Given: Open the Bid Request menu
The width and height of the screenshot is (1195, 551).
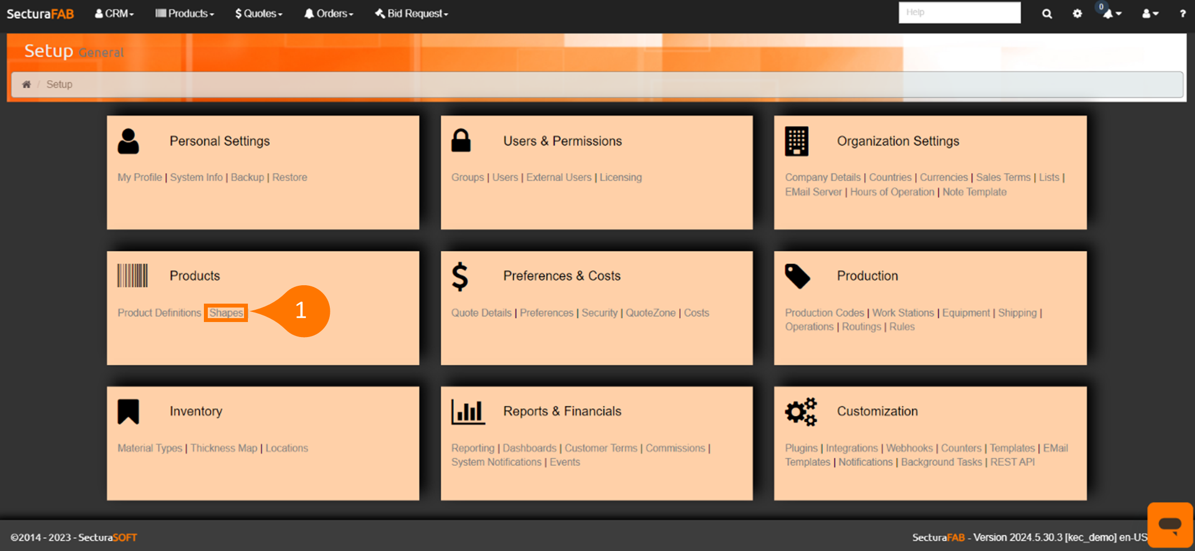Looking at the screenshot, I should [x=412, y=13].
